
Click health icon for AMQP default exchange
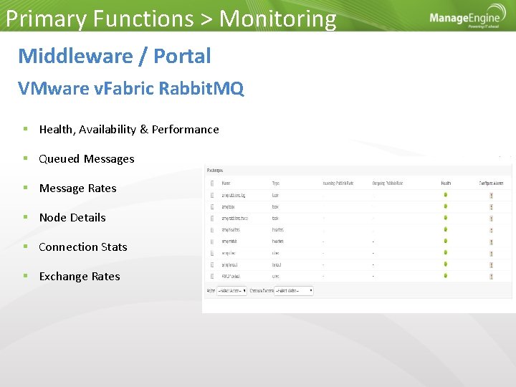click(446, 275)
